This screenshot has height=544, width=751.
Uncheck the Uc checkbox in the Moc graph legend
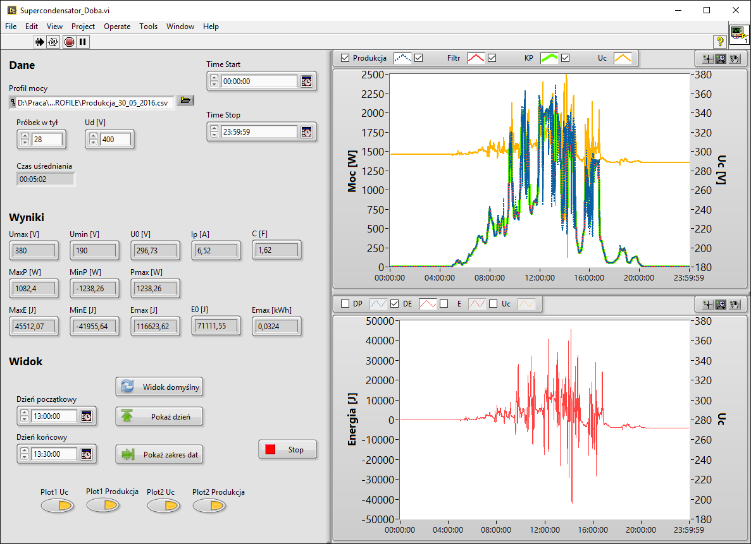566,58
